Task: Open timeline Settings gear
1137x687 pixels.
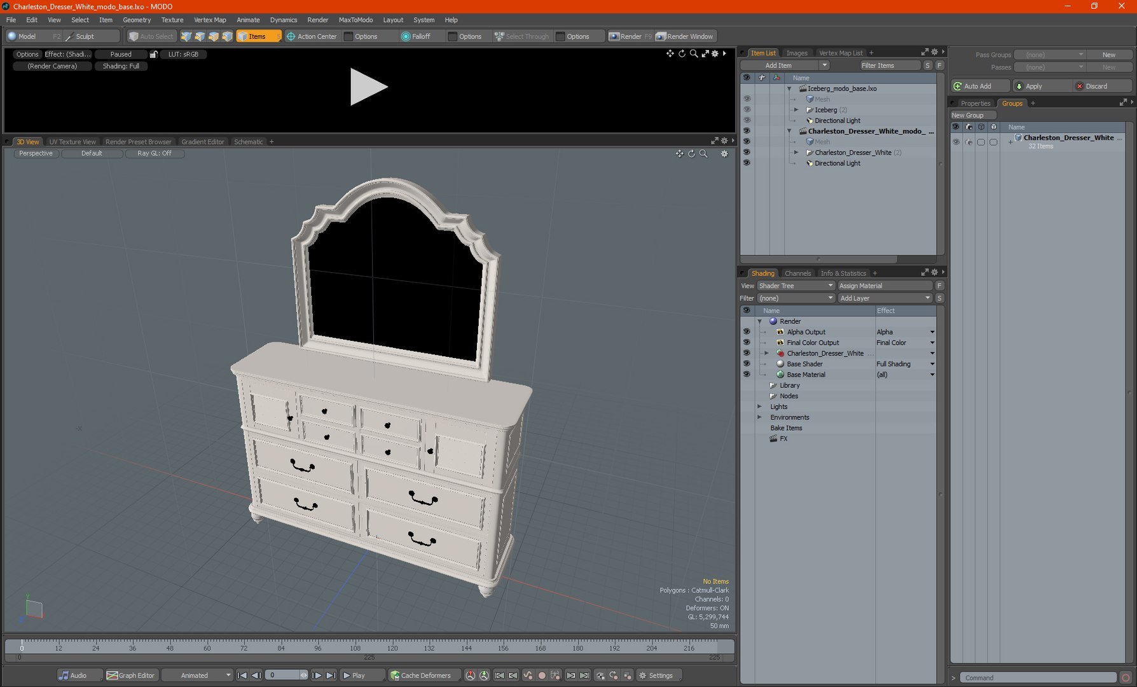Action: click(642, 676)
